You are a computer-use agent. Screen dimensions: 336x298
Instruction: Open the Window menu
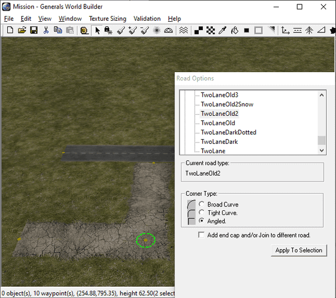70,18
